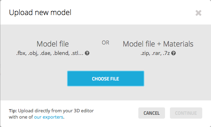Image resolution: width=211 pixels, height=127 pixels.
Task: Click the .fbx, .obj, .dae formats text
Action: 50,53
